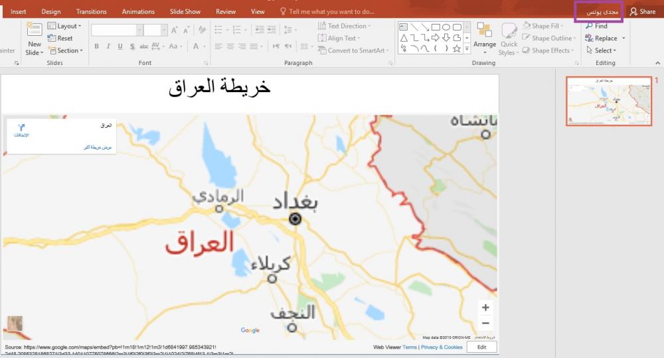Select the Oval shape in gallery
This screenshot has height=358, width=664.
click(446, 27)
